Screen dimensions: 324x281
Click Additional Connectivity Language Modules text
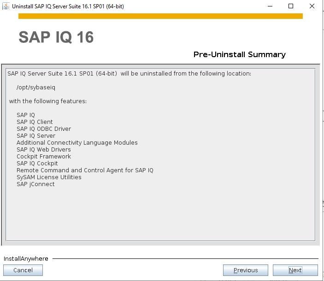77,143
